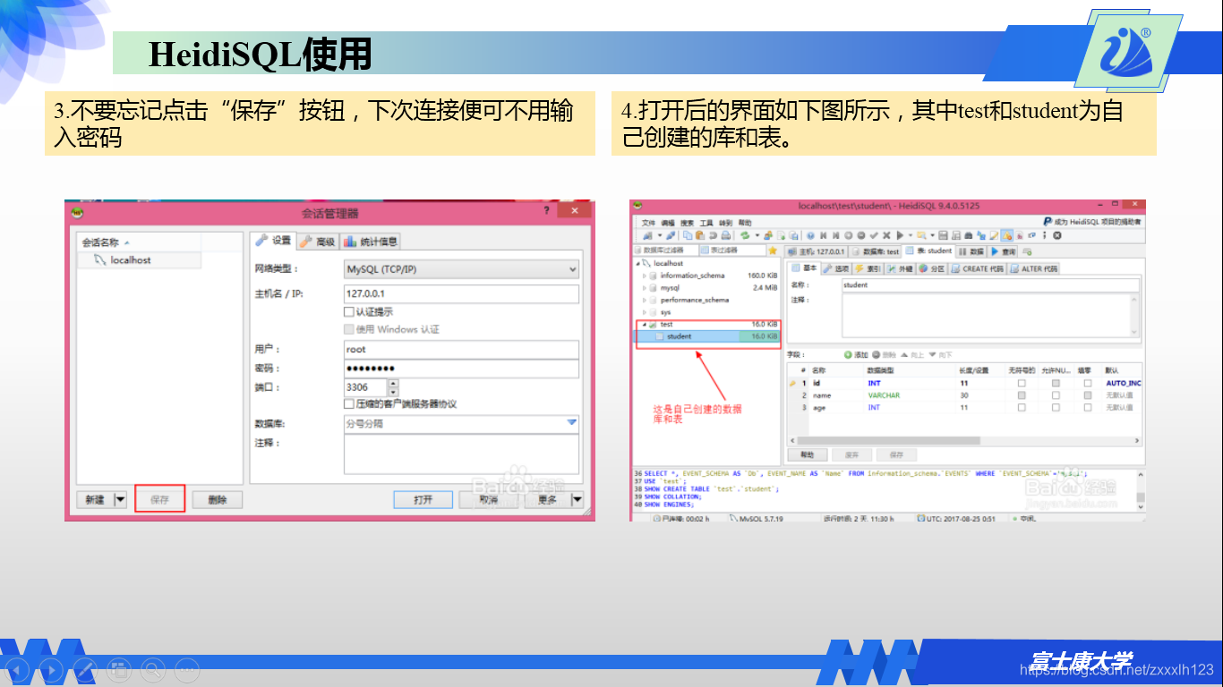Open the 网络类型 MySQL (TCP/IP) dropdown

tap(571, 268)
